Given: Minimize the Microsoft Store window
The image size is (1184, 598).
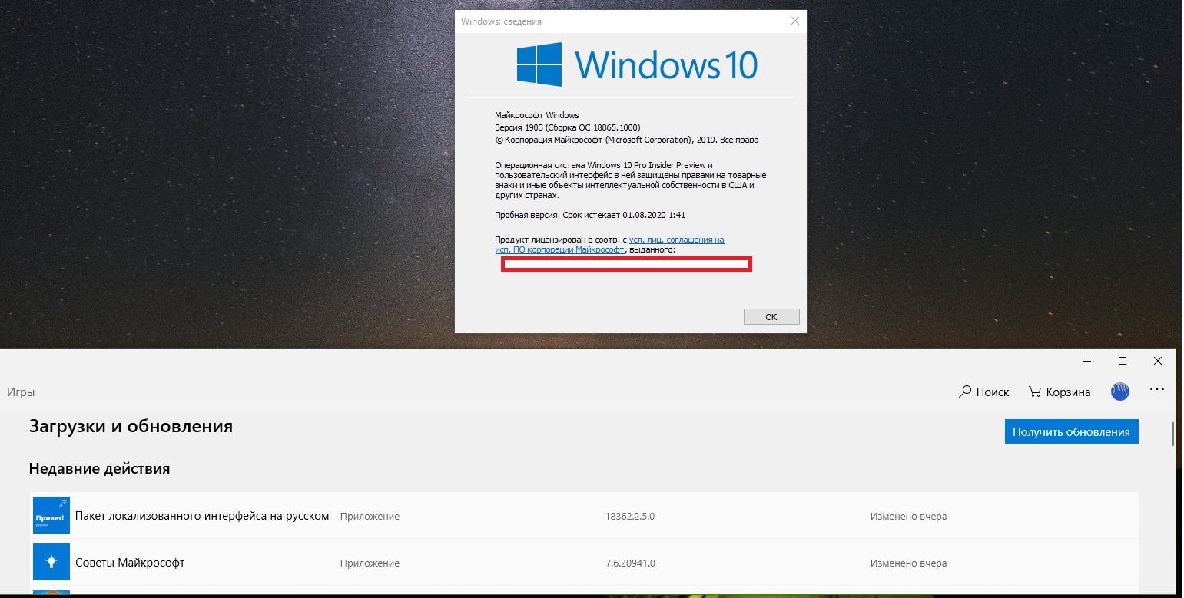Looking at the screenshot, I should [1086, 361].
